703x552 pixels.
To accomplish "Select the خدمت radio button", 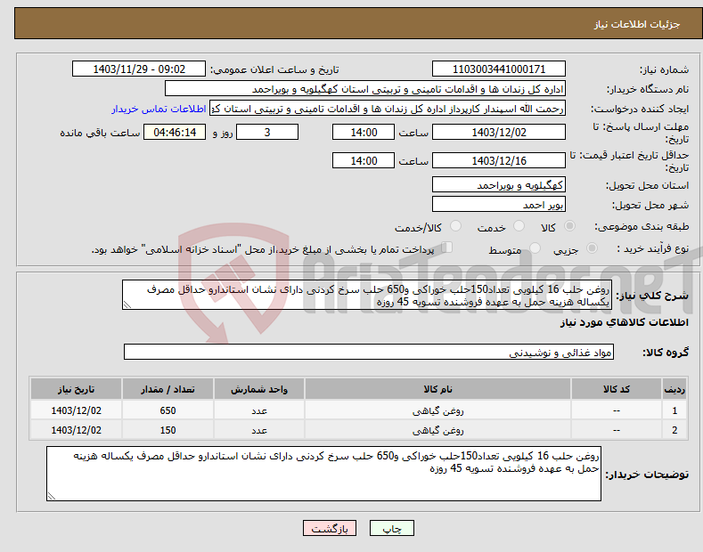I will coord(519,226).
